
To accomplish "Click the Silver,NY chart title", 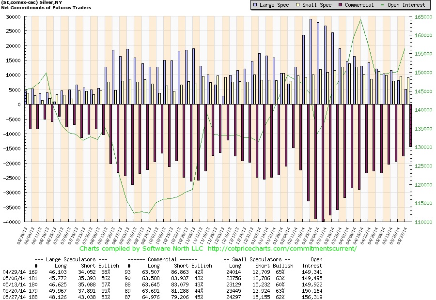I will click(29, 2).
